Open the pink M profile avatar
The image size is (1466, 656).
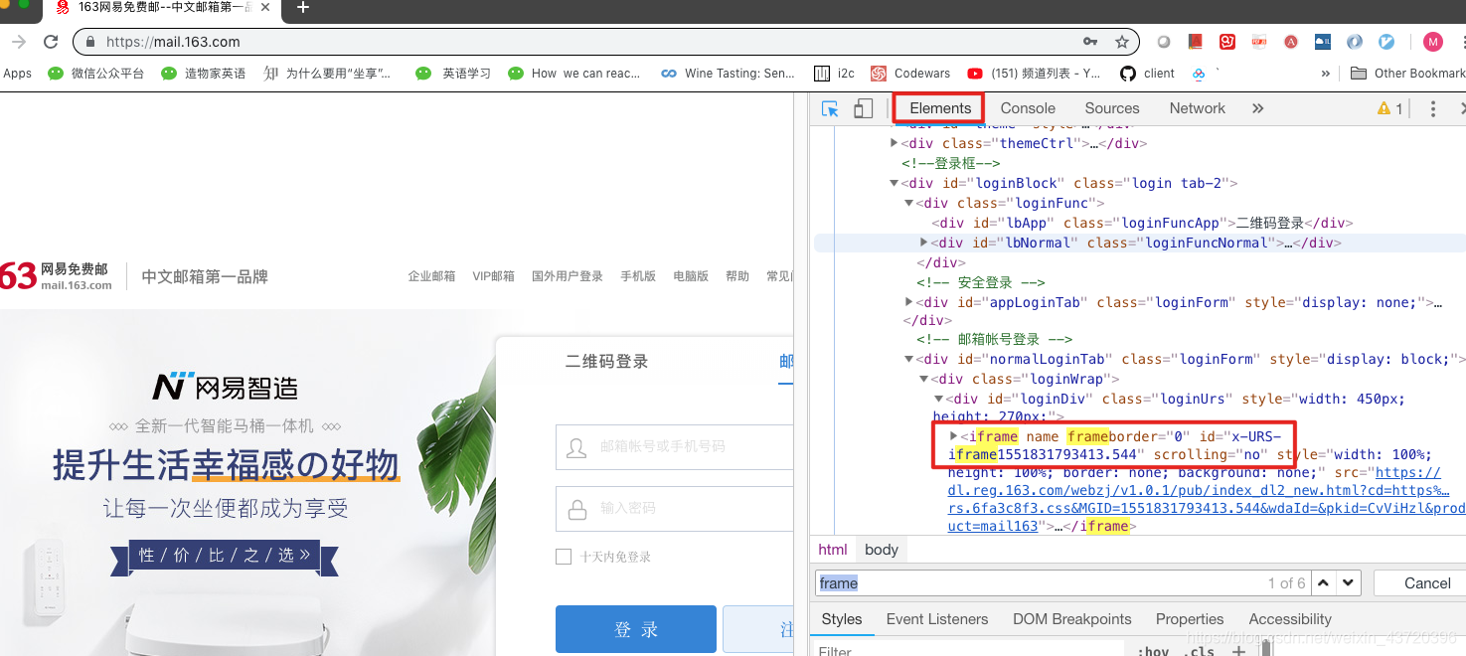[1432, 42]
